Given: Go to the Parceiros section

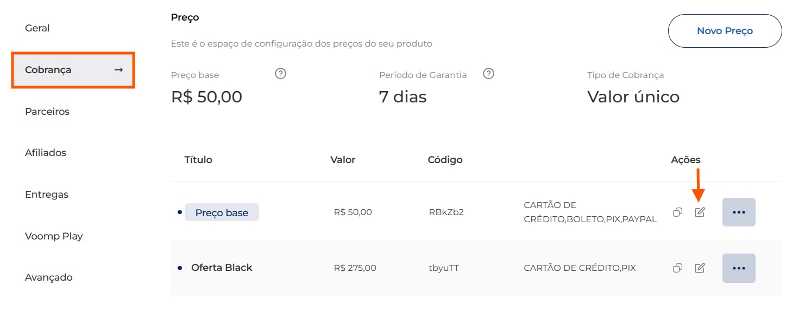Looking at the screenshot, I should 47,112.
